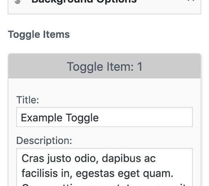
Task: Place cursor on "Cras justo odio" text
Action: pyautogui.click(x=60, y=158)
